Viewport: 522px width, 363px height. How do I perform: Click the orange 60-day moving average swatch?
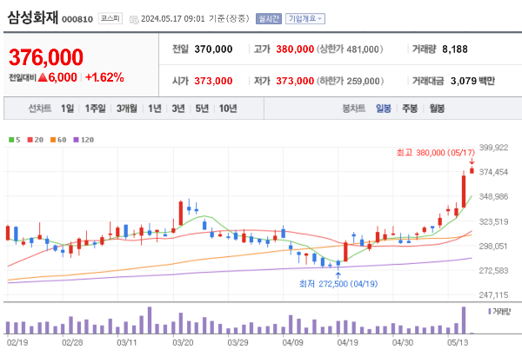[53, 140]
